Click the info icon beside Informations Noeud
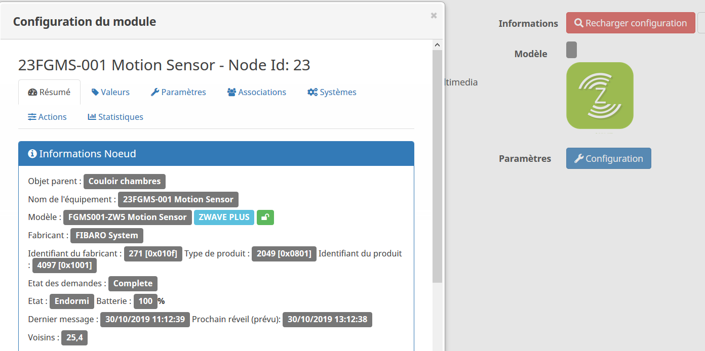The height and width of the screenshot is (351, 705). pyautogui.click(x=32, y=154)
